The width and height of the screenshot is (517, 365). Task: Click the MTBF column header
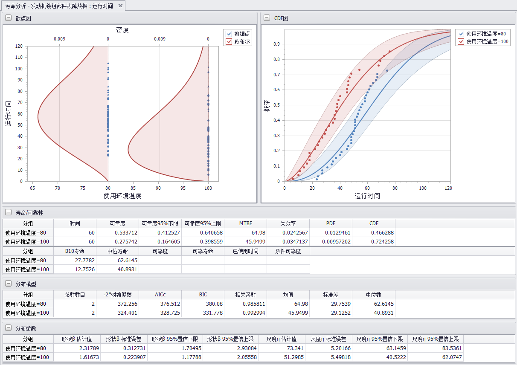point(245,223)
